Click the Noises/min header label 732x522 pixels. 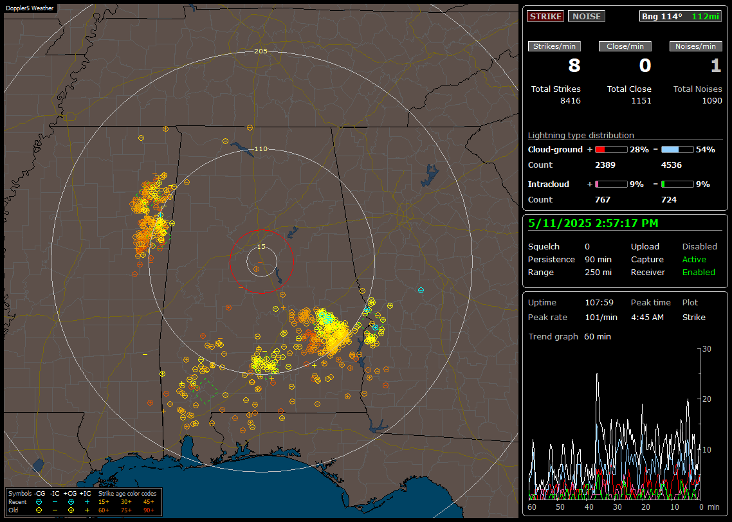pyautogui.click(x=695, y=46)
